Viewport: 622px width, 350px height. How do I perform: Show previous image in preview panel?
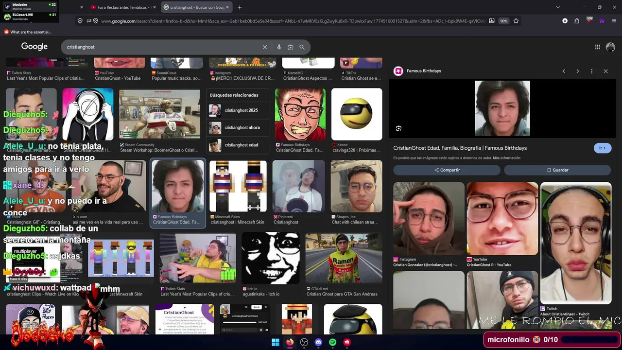pos(564,71)
